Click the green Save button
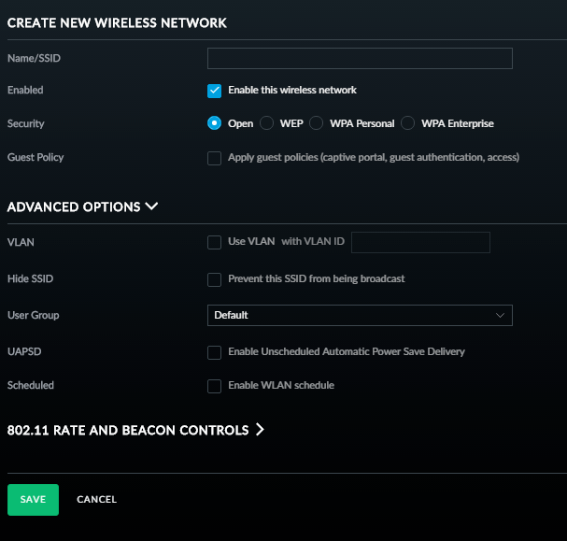This screenshot has height=541, width=567. 33,500
